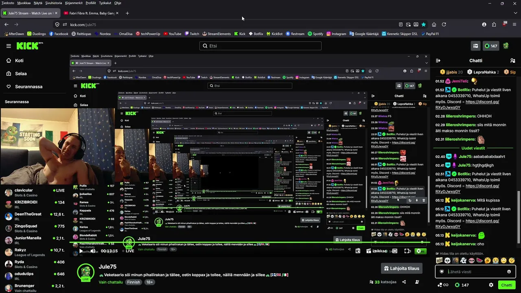Screen dimensions: 521x293
Task: Open the Muokkaa menu
Action: pos(24,3)
